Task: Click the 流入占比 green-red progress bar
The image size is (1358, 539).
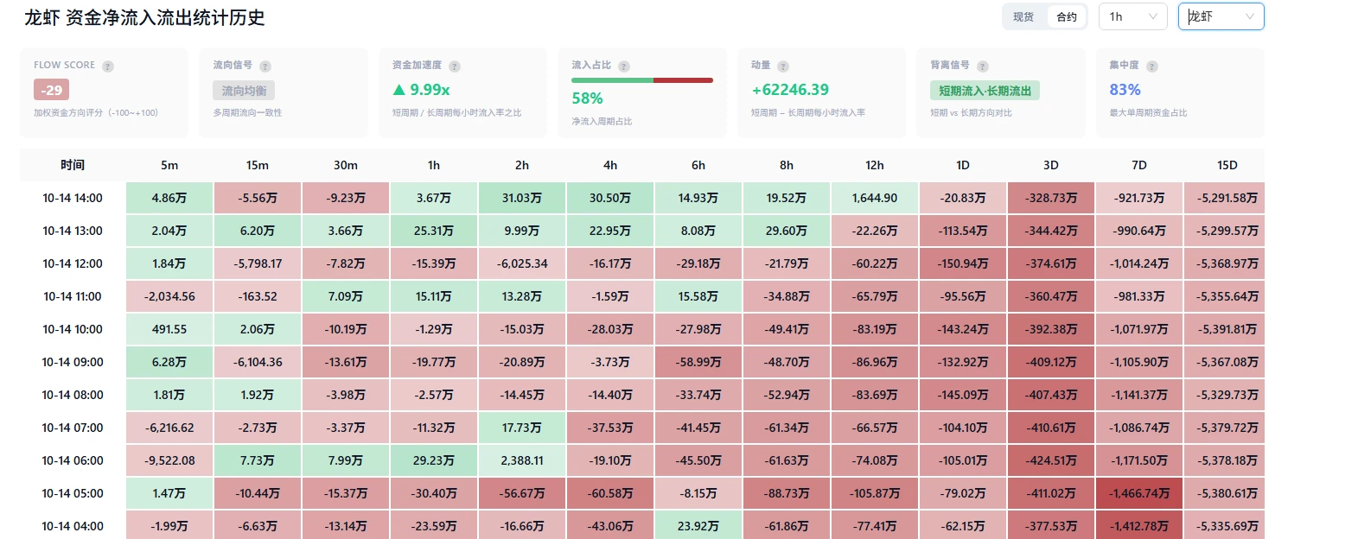Action: tap(642, 80)
